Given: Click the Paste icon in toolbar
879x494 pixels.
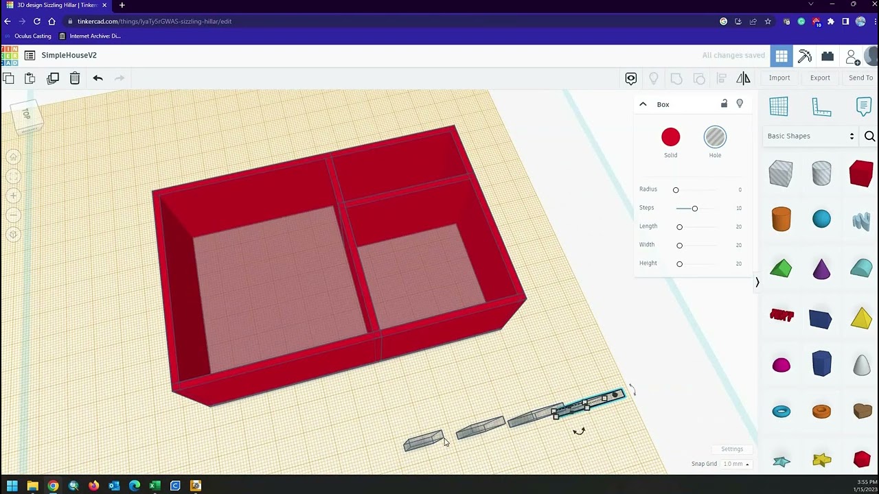Looking at the screenshot, I should (x=30, y=78).
